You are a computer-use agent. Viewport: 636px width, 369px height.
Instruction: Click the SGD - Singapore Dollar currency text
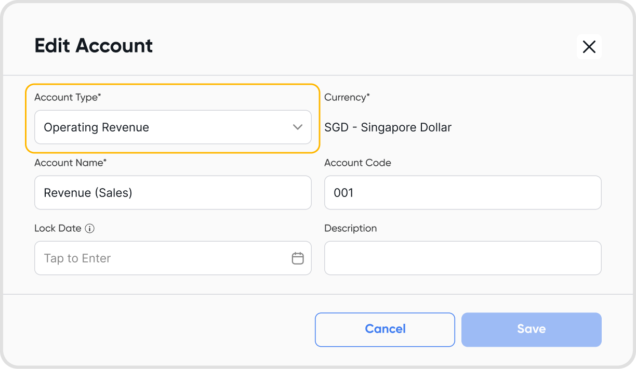point(388,127)
